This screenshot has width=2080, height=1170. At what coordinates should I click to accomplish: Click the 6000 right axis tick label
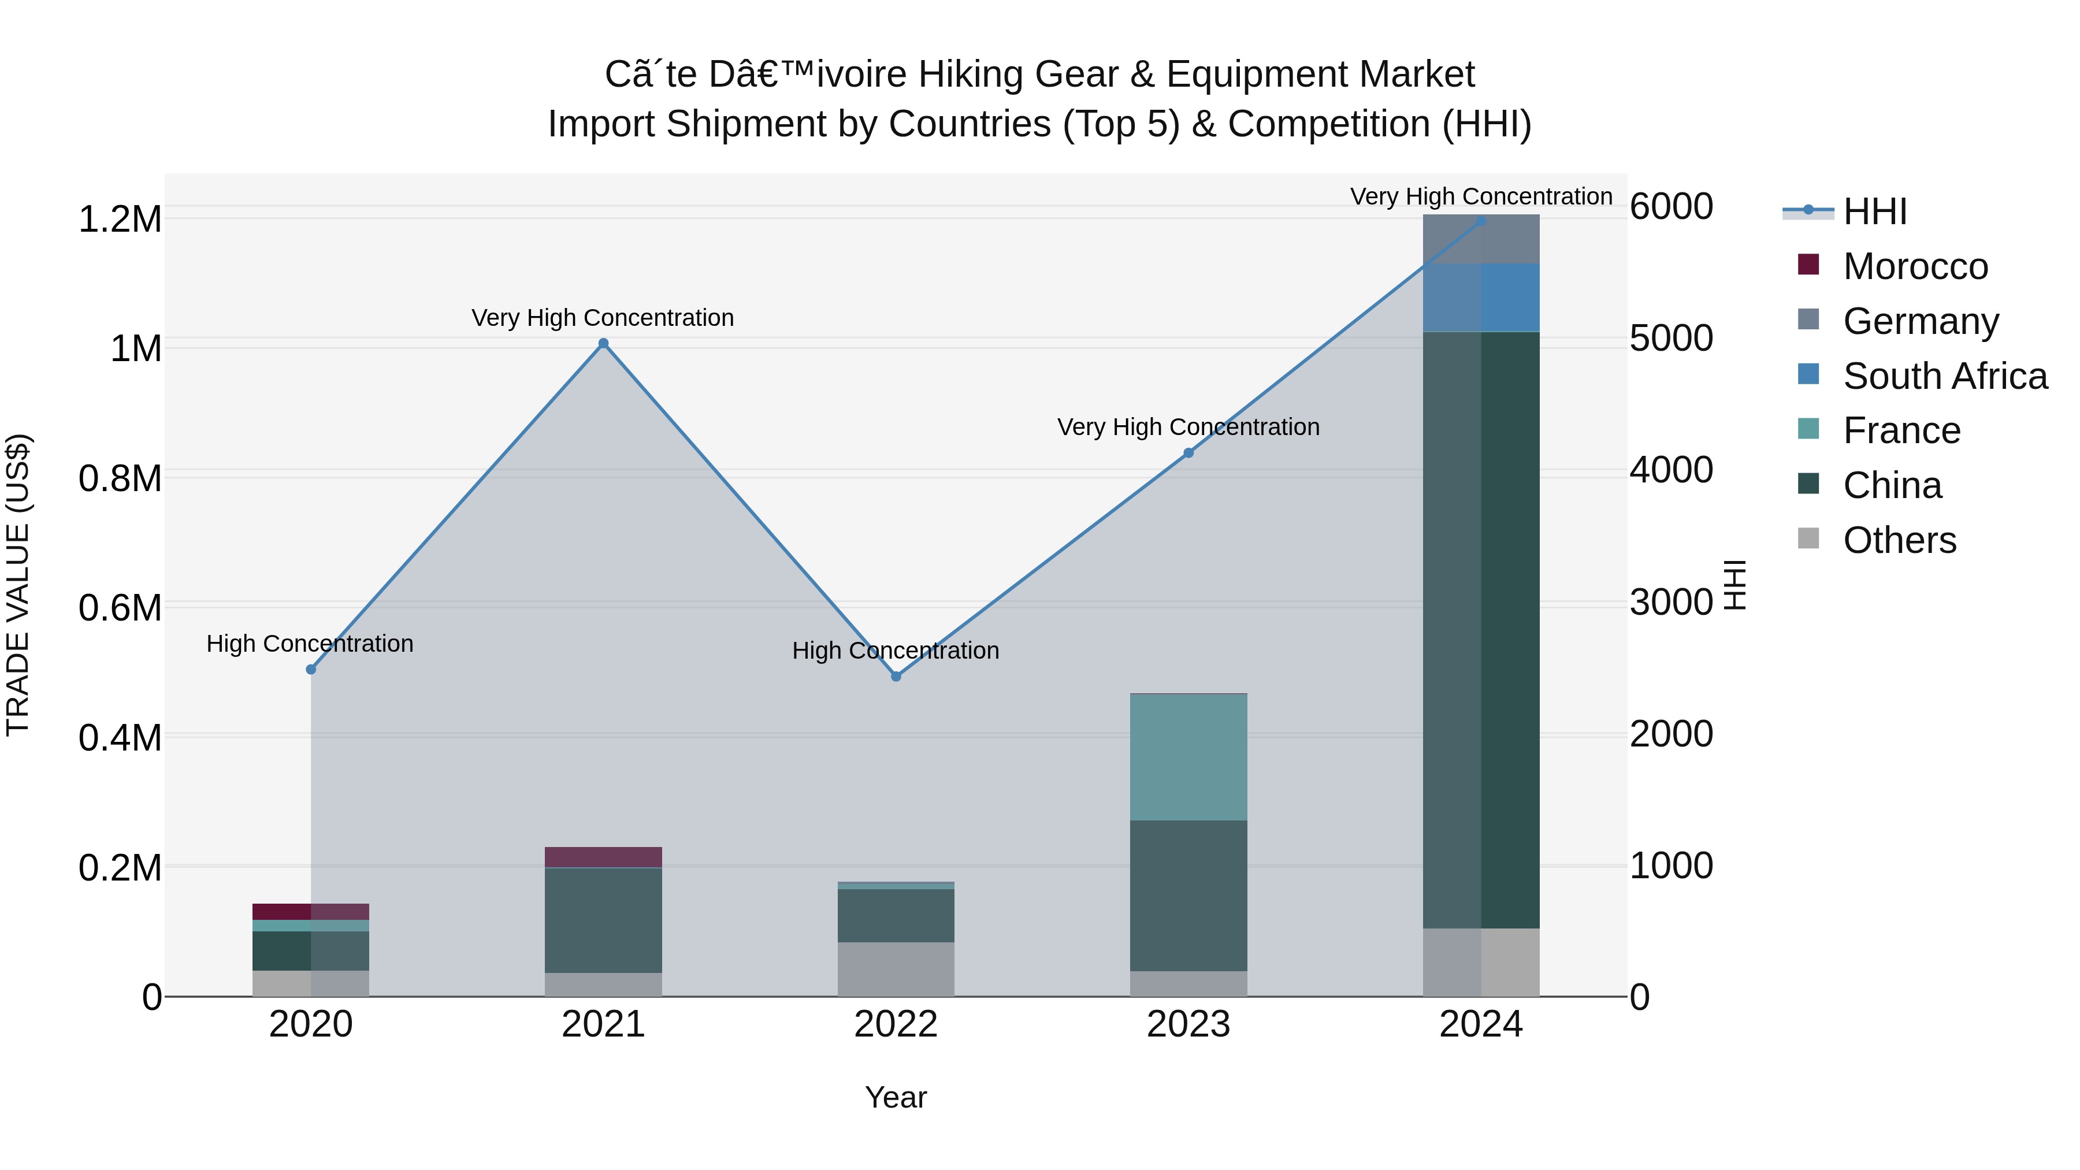(x=1672, y=206)
